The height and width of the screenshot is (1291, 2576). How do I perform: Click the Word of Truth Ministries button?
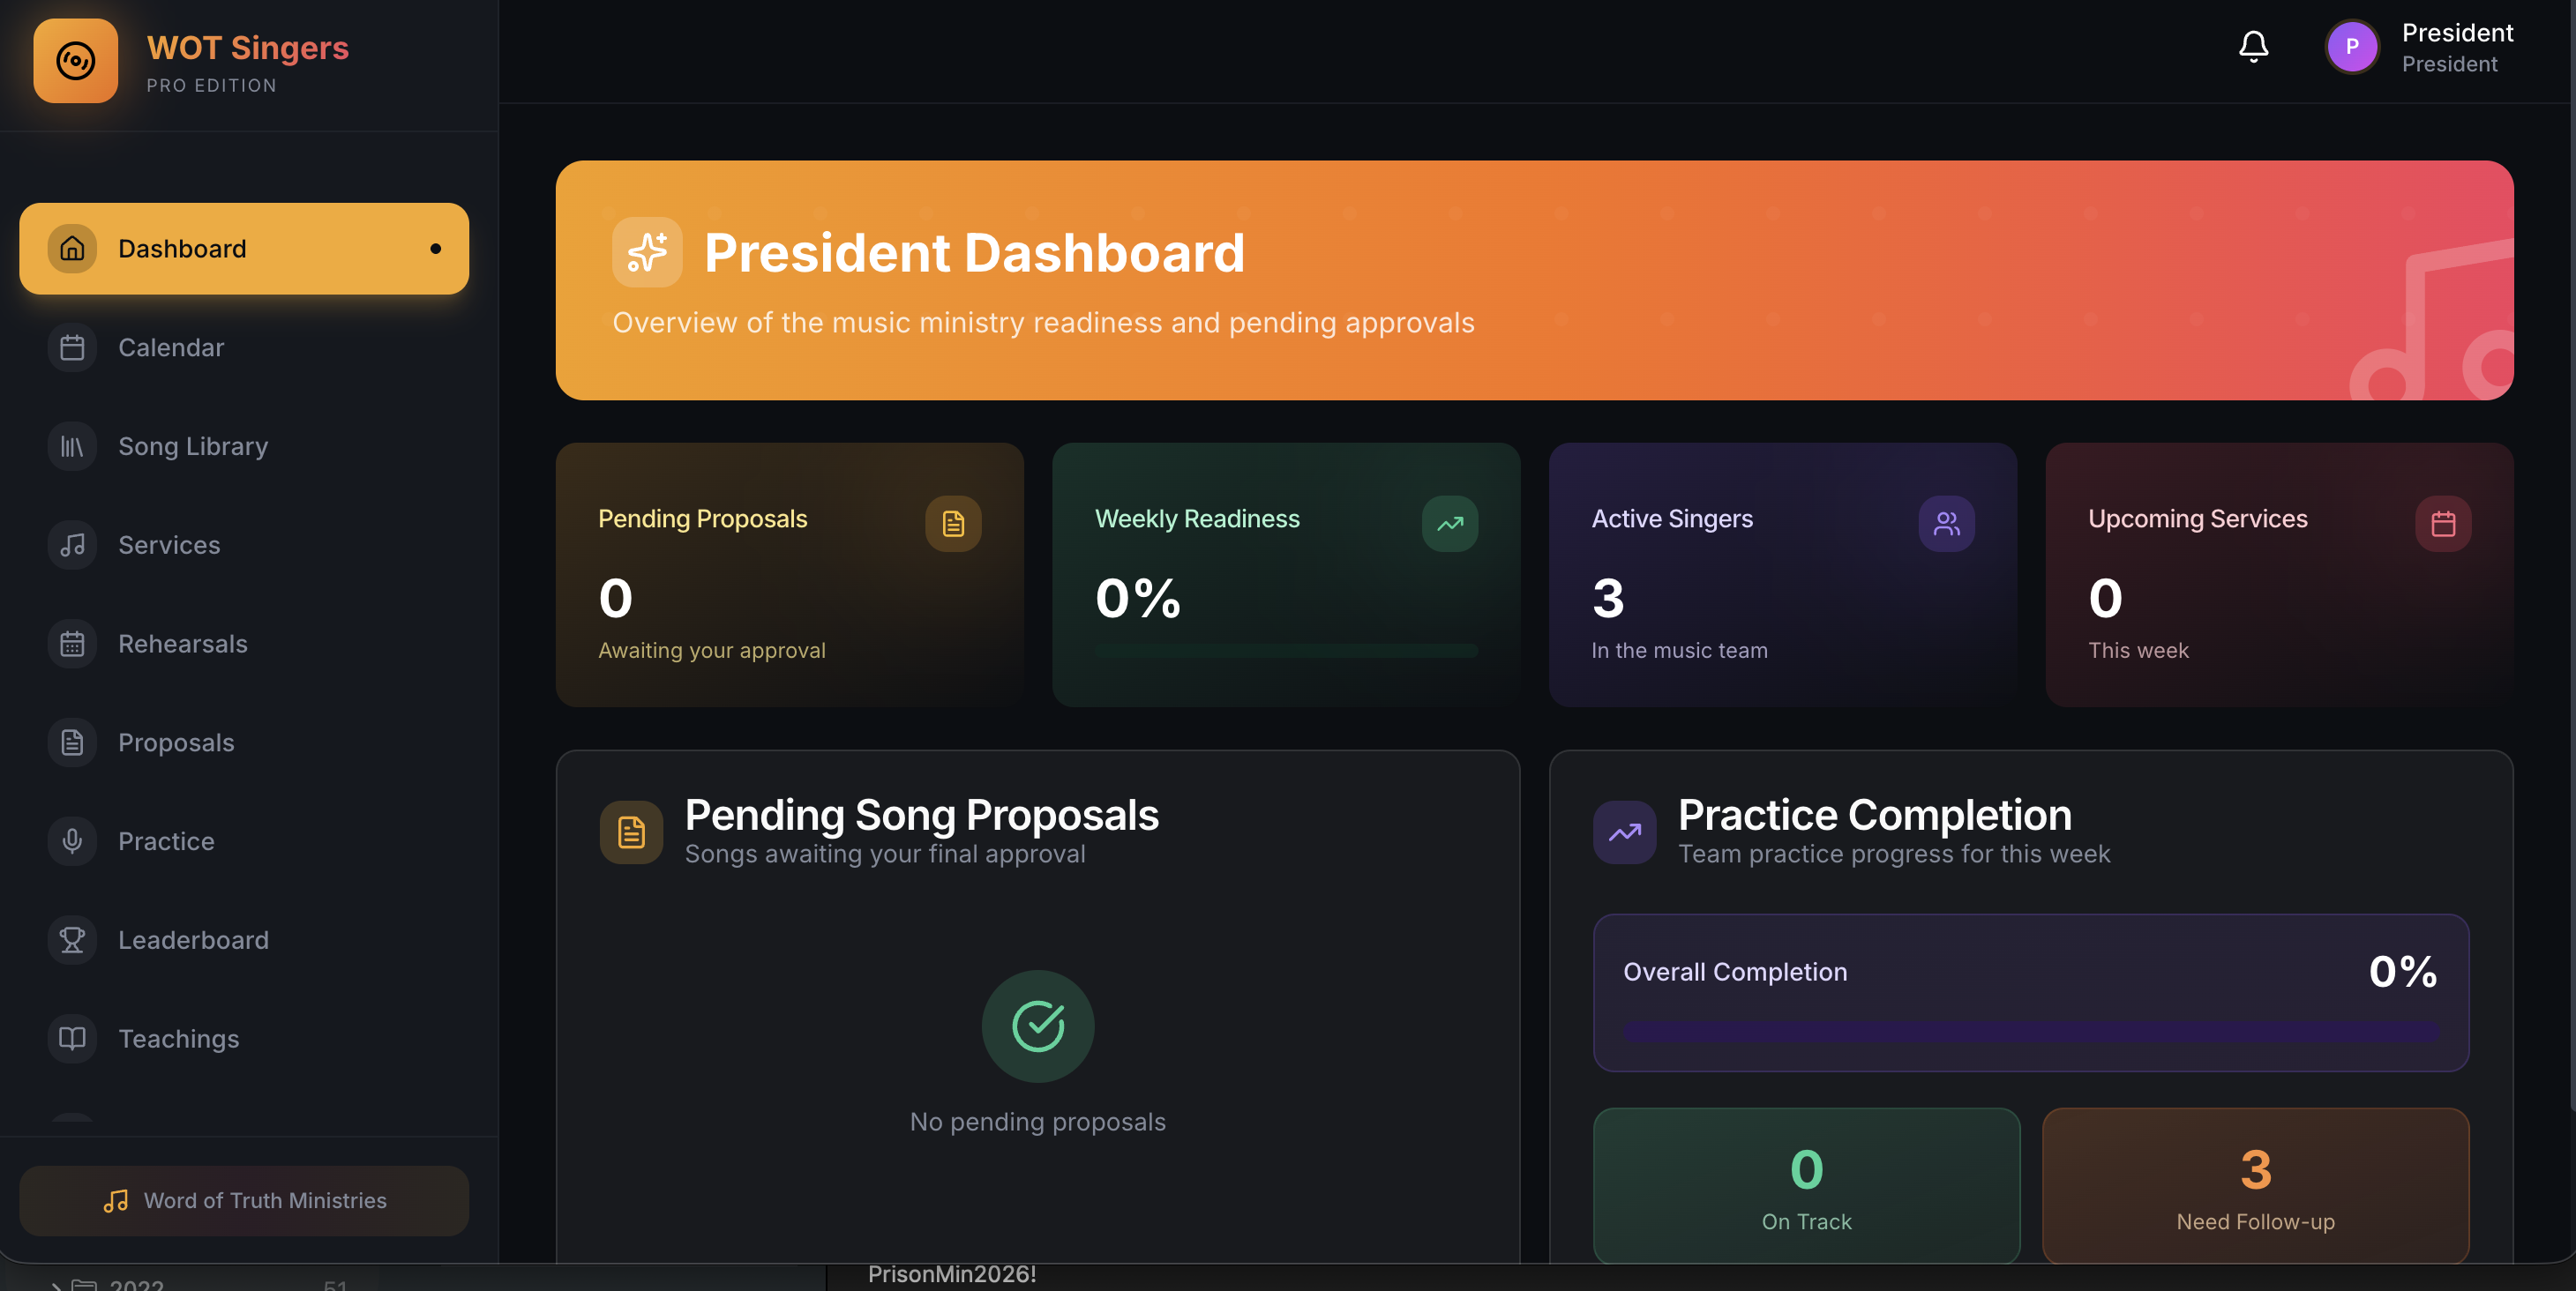pyautogui.click(x=244, y=1201)
